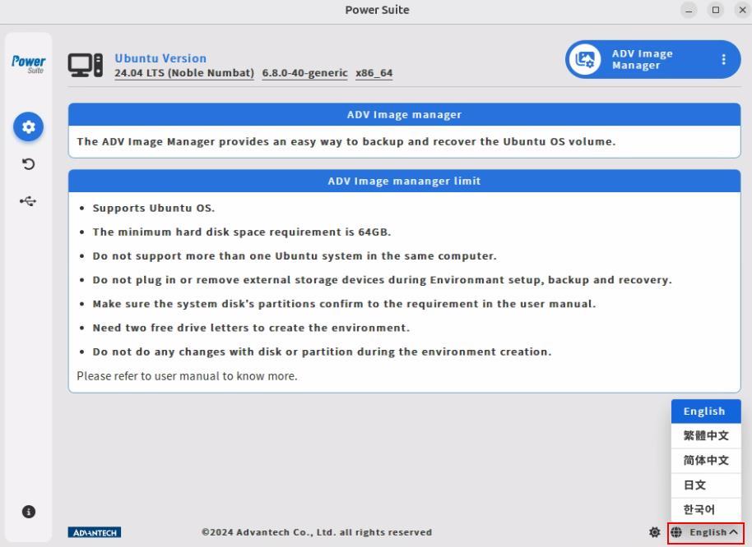Click the 24.04 LTS (Noble Numbat) text

coord(184,73)
